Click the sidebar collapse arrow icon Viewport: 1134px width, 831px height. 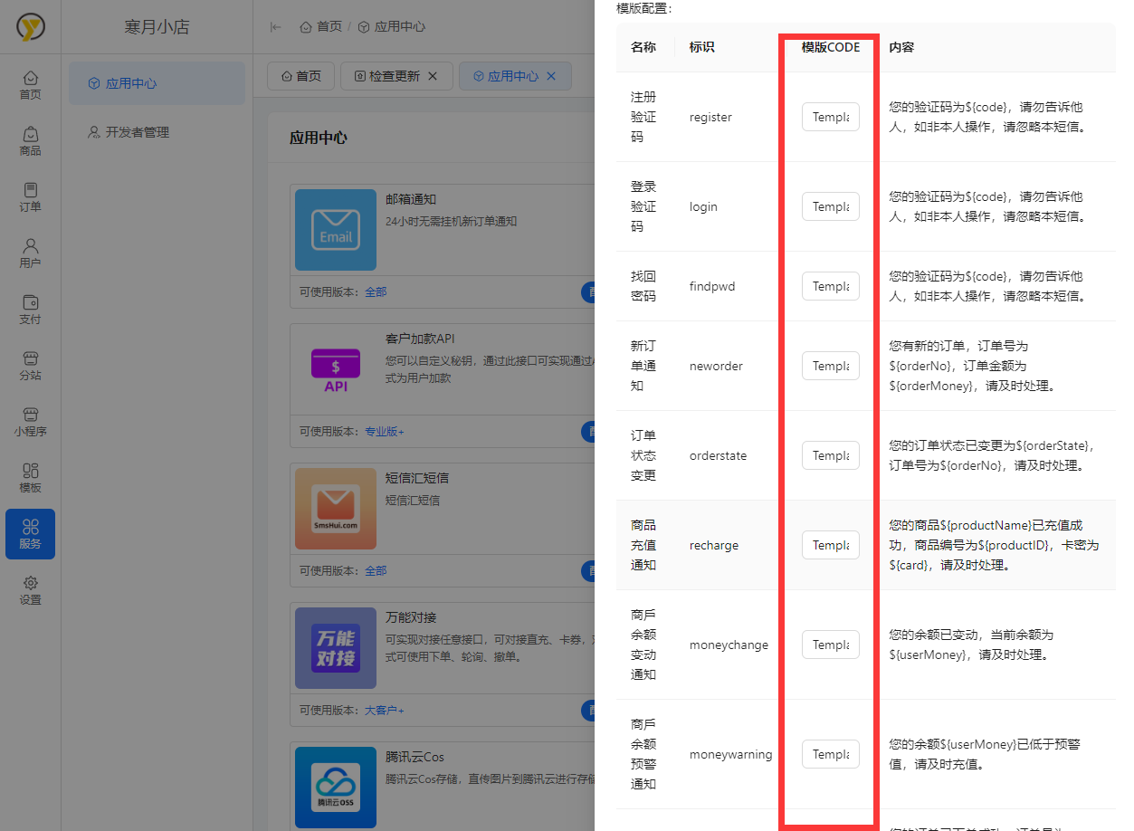click(276, 27)
